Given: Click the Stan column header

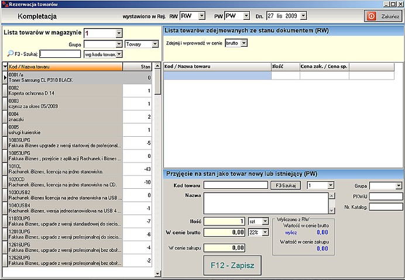Looking at the screenshot, I should pos(138,67).
